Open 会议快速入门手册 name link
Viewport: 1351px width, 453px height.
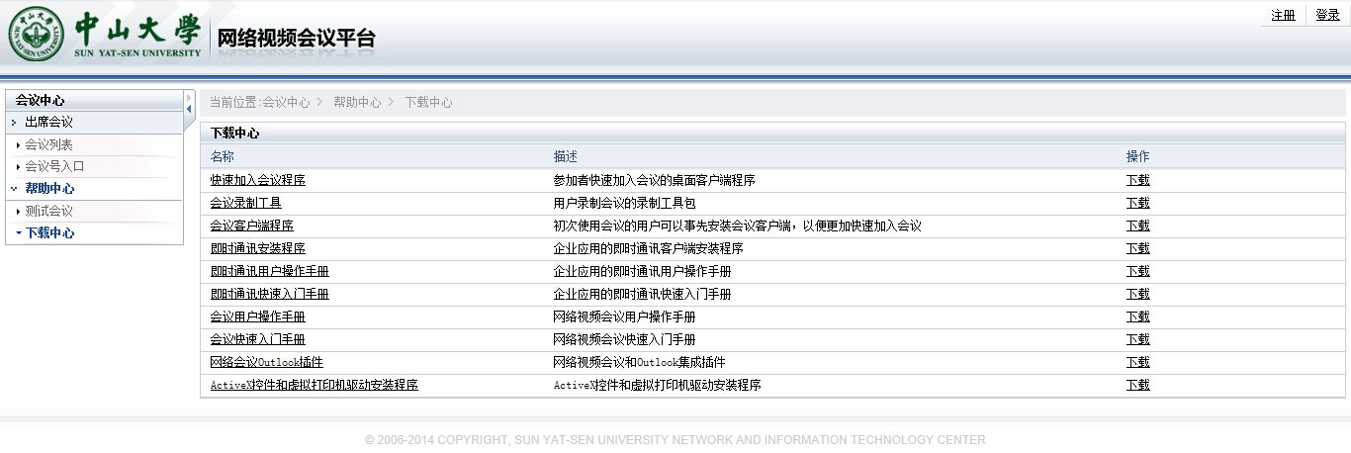click(x=258, y=340)
